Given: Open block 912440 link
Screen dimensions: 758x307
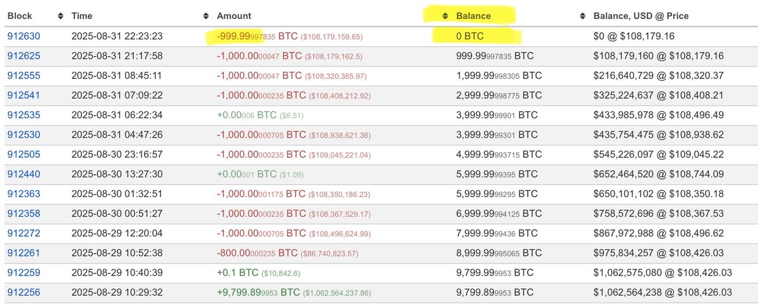Looking at the screenshot, I should click(x=23, y=174).
